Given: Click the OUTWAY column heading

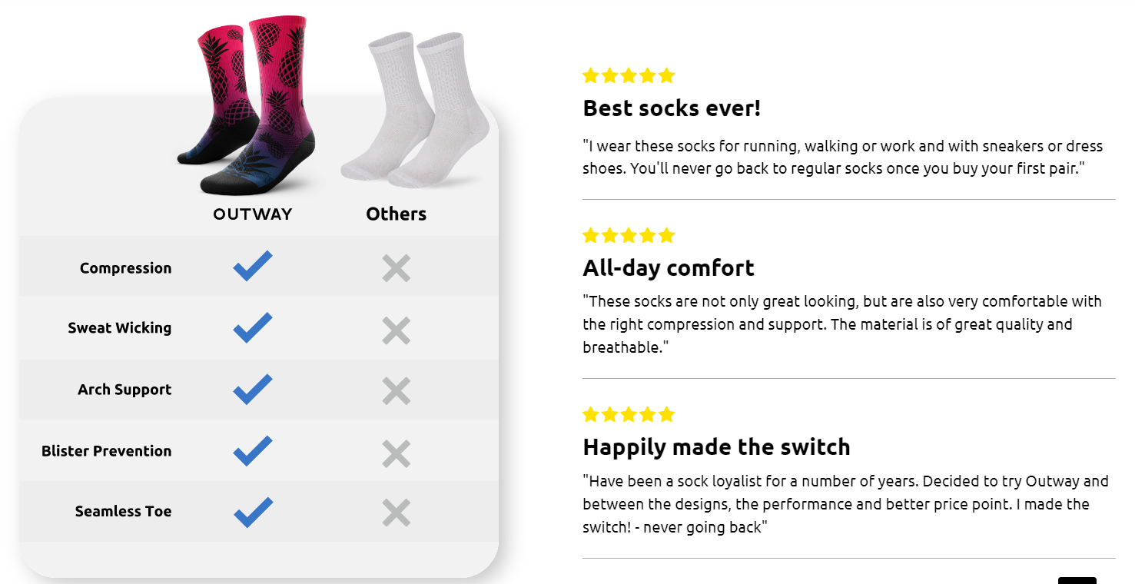Looking at the screenshot, I should pos(253,214).
